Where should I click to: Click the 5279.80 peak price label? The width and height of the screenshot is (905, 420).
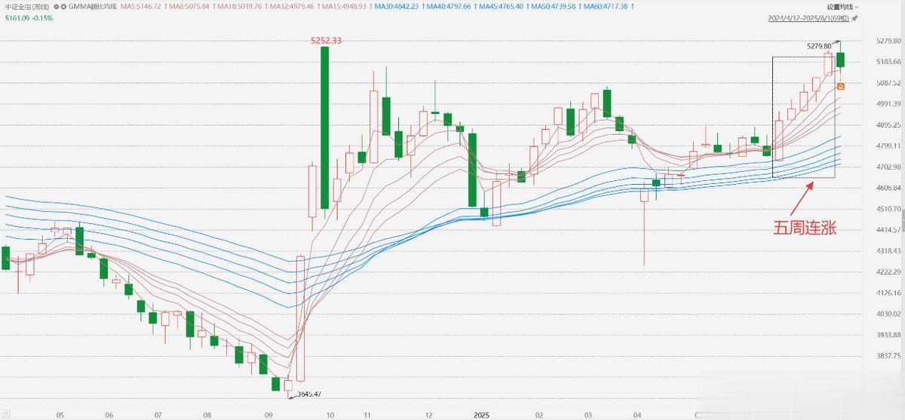pyautogui.click(x=818, y=46)
